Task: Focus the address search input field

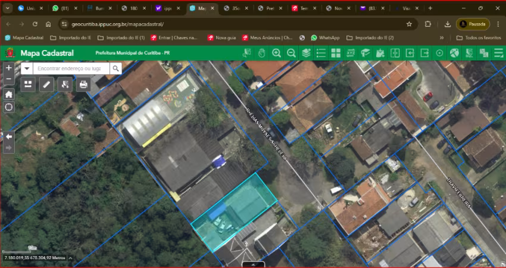Action: [x=71, y=68]
